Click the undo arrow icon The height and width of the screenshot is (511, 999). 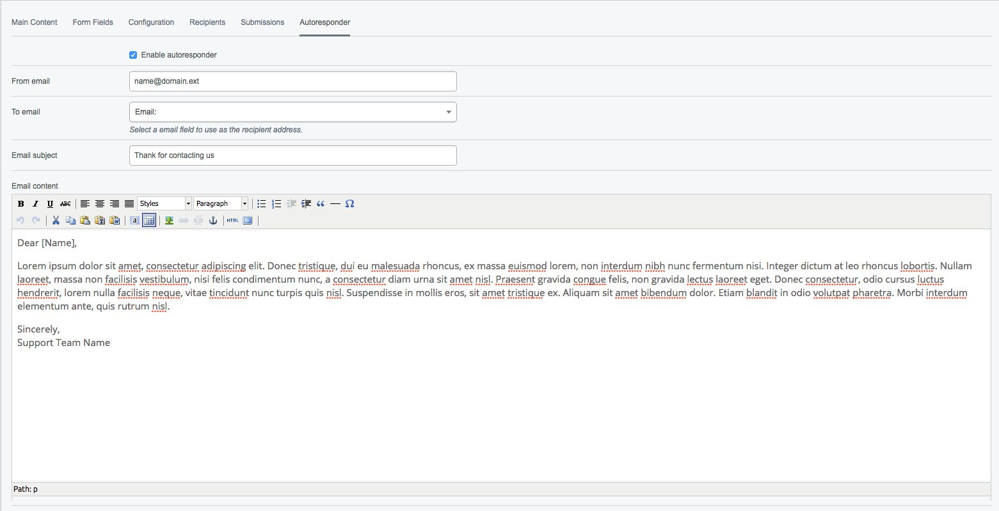pyautogui.click(x=21, y=221)
